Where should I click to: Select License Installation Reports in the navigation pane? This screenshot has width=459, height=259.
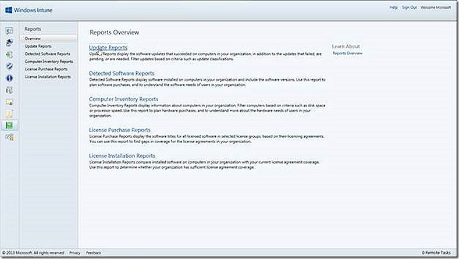point(48,77)
